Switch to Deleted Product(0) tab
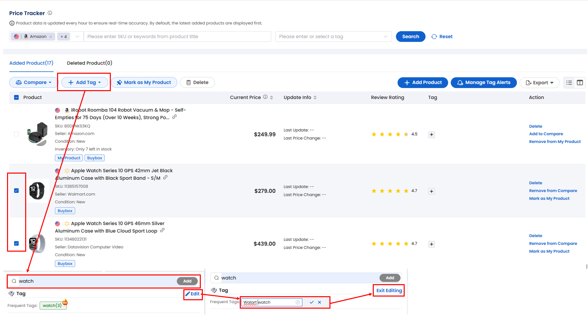588x318 pixels. [x=89, y=63]
